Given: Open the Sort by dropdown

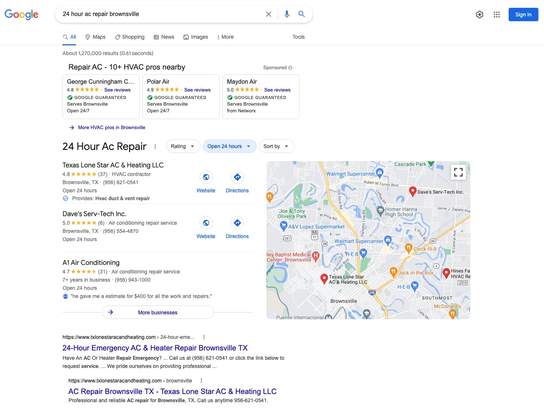Looking at the screenshot, I should (276, 146).
